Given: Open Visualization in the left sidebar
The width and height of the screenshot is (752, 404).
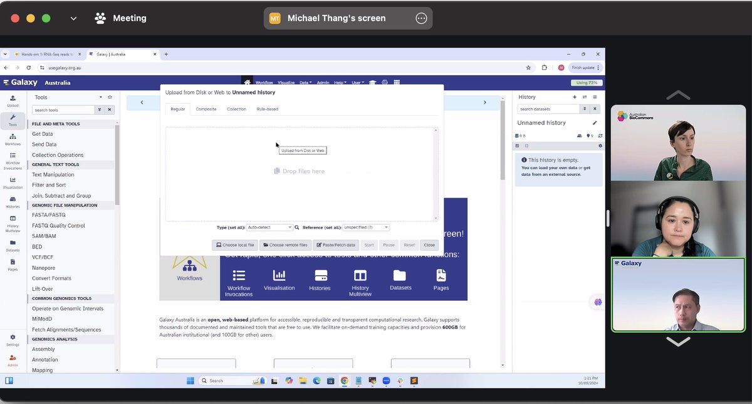Looking at the screenshot, I should [13, 183].
